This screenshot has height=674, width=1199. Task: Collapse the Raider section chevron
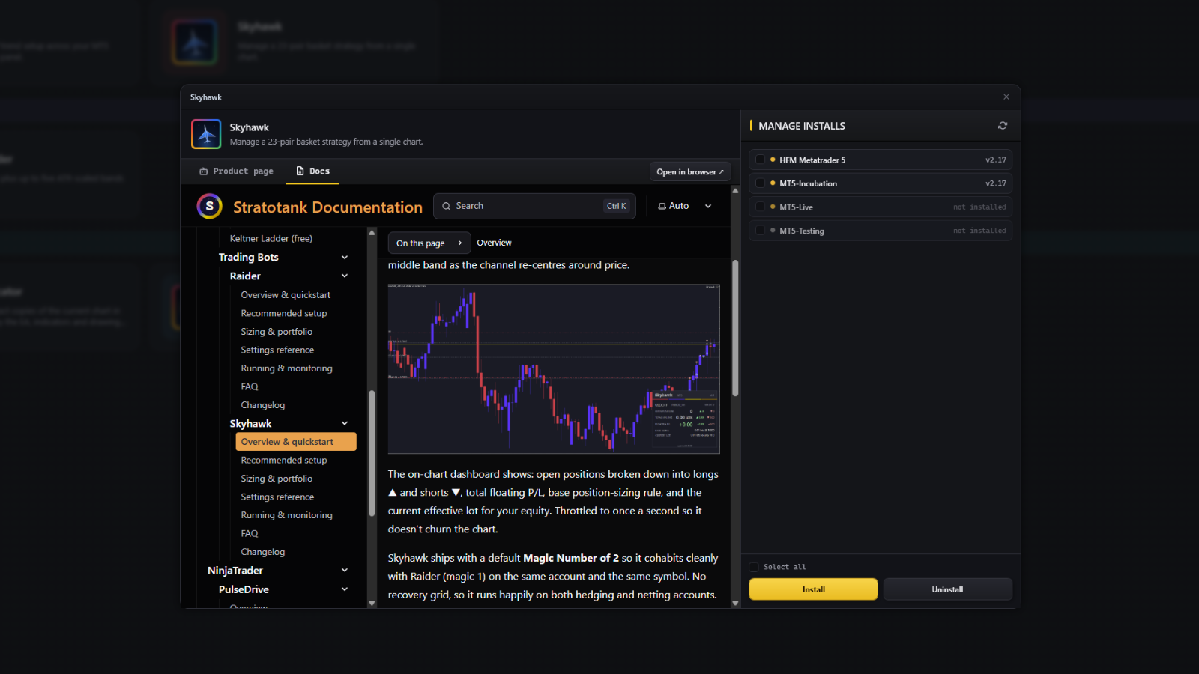pos(345,276)
